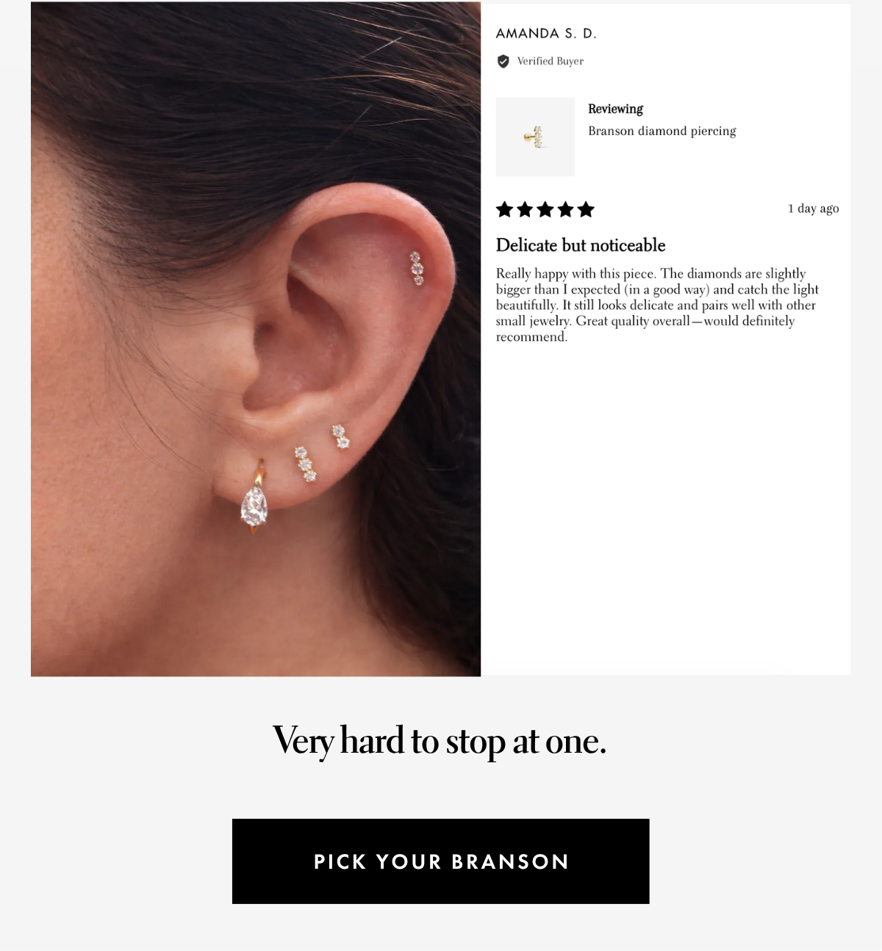Click the 'Very hard to stop at one.' headline
This screenshot has height=951, width=882.
point(440,741)
